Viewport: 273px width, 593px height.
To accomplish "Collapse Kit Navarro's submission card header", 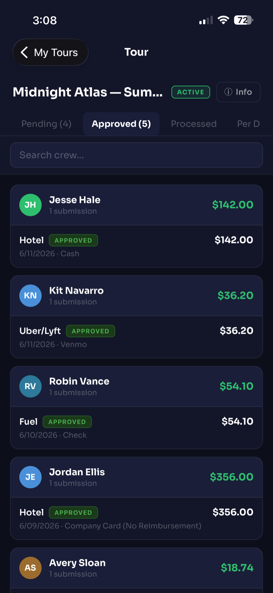I will point(136,296).
